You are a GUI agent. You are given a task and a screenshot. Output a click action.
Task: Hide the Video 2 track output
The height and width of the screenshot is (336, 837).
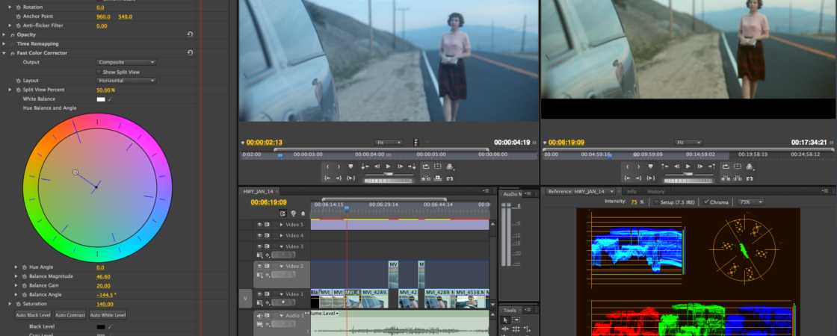[259, 266]
